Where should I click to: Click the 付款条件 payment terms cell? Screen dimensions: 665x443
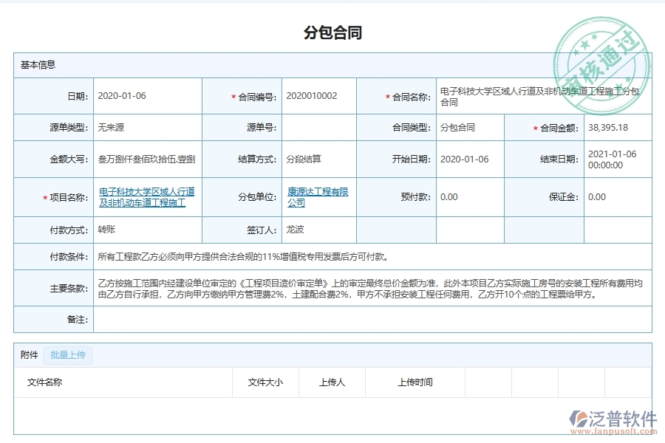[x=244, y=255]
